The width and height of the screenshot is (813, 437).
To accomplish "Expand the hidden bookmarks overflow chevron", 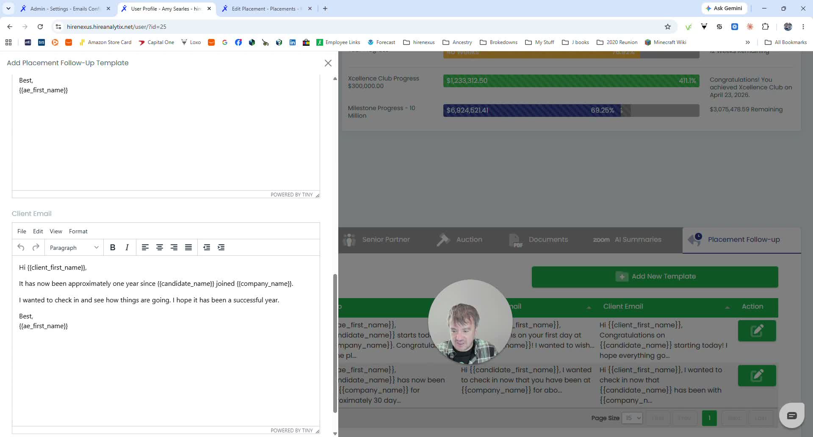I will (748, 42).
